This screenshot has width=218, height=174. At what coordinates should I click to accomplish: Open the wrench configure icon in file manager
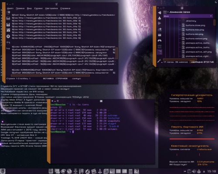[159, 61]
